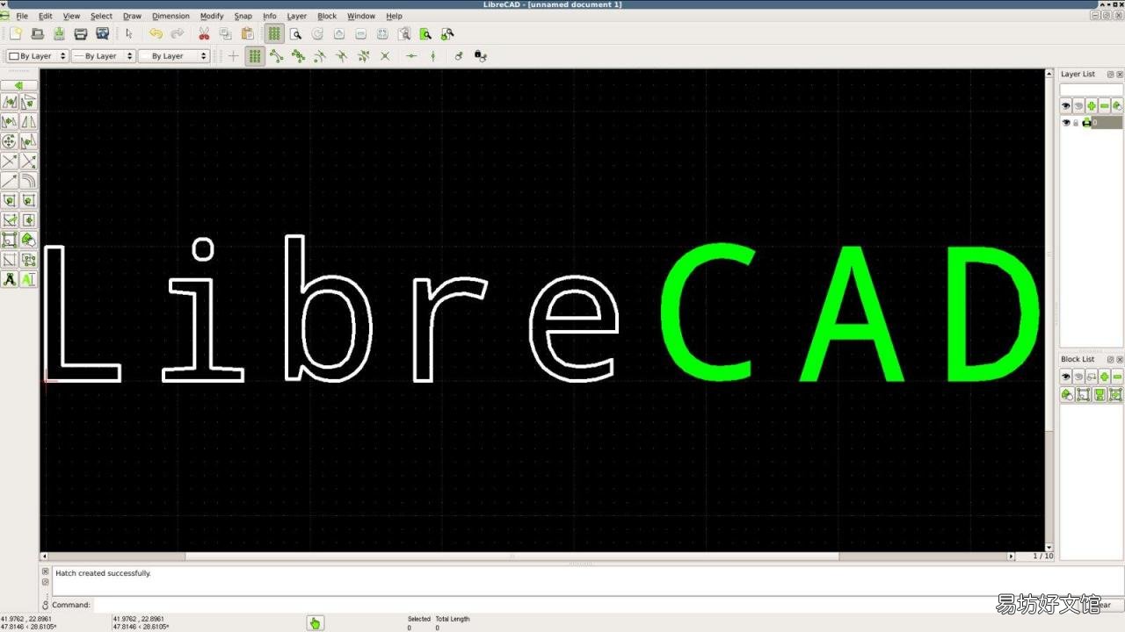Open the File menu
Image resolution: width=1125 pixels, height=632 pixels.
point(22,16)
